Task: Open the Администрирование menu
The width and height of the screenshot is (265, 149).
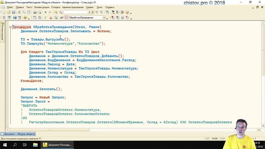Action: click(73, 7)
